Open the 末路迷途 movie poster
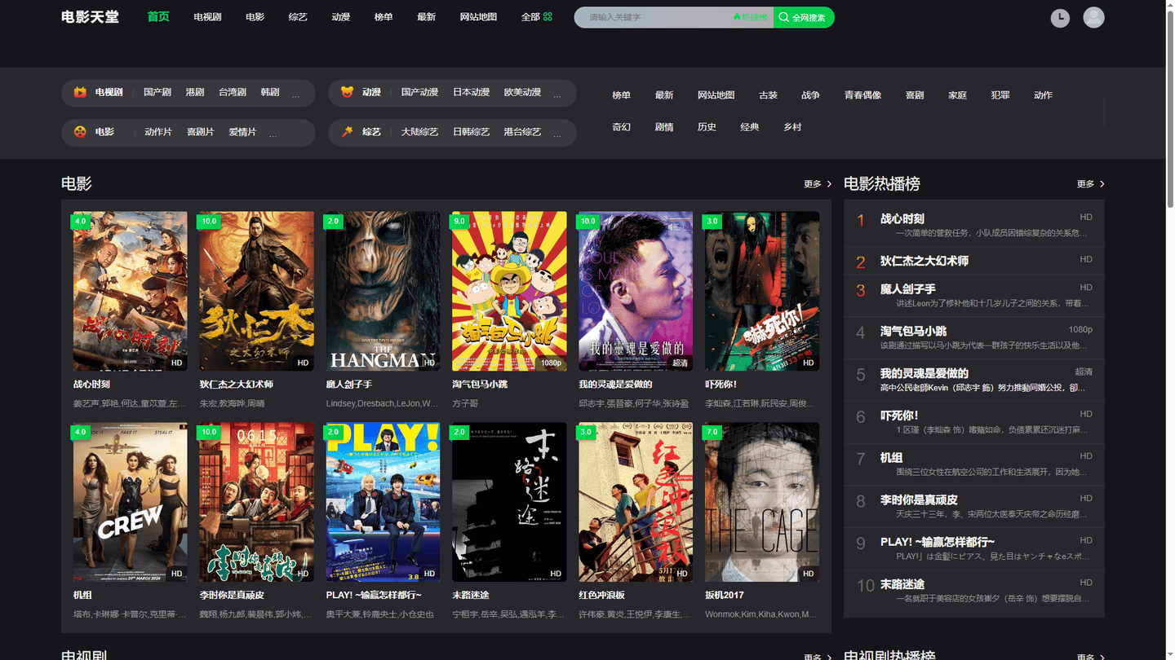The height and width of the screenshot is (660, 1175). tap(509, 502)
